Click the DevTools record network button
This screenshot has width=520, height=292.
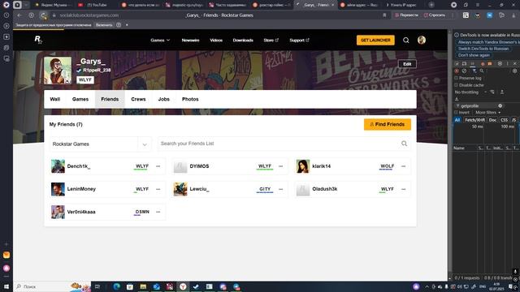[457, 71]
